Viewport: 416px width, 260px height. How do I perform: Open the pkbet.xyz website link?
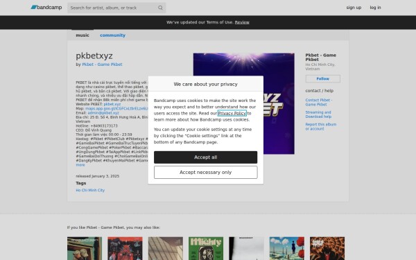(112, 104)
